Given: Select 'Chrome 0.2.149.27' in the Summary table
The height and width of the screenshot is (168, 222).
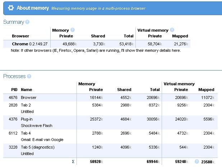Looking at the screenshot, I should 30,44.
